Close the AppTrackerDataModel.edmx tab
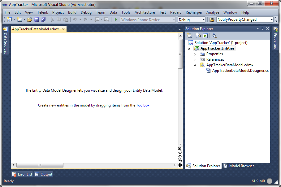281x187 pixels. (63, 29)
